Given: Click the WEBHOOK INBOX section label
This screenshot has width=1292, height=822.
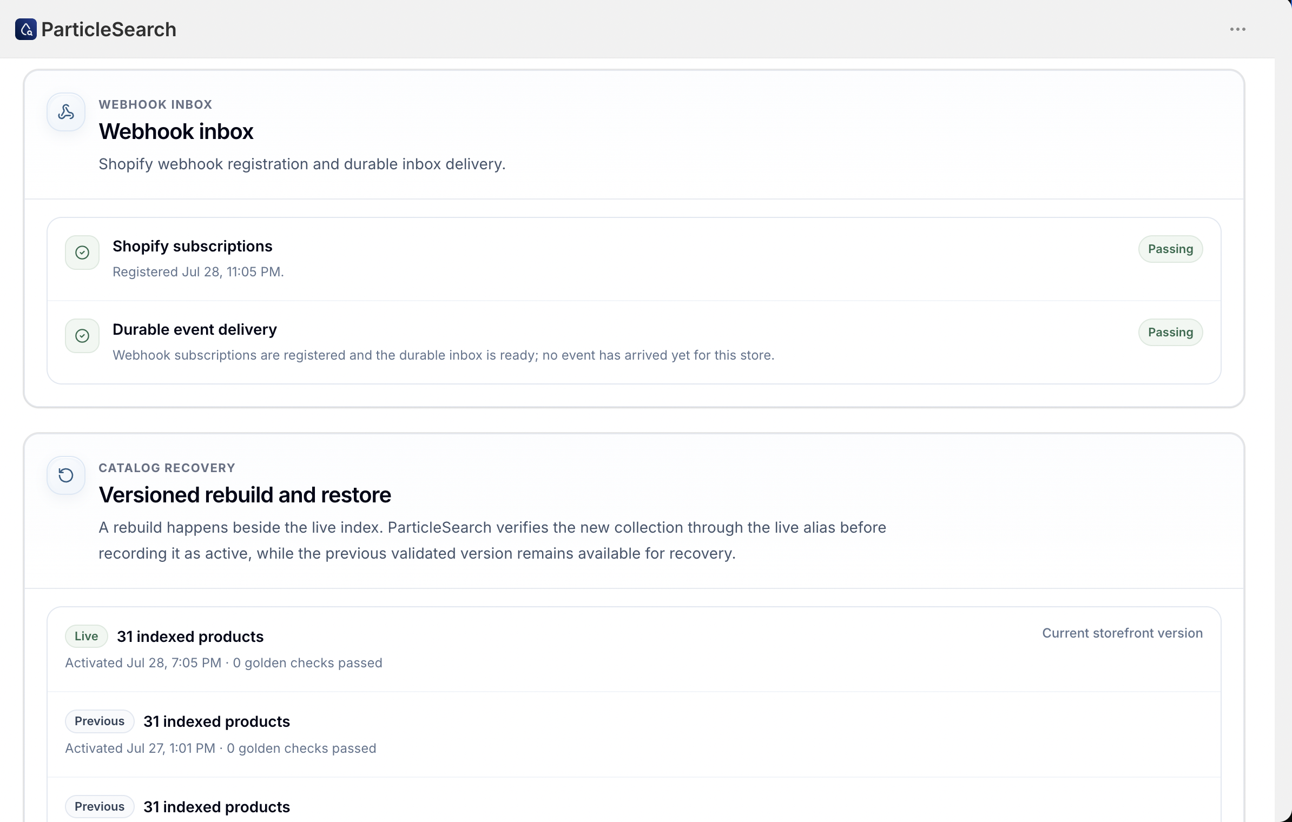Looking at the screenshot, I should tap(155, 104).
